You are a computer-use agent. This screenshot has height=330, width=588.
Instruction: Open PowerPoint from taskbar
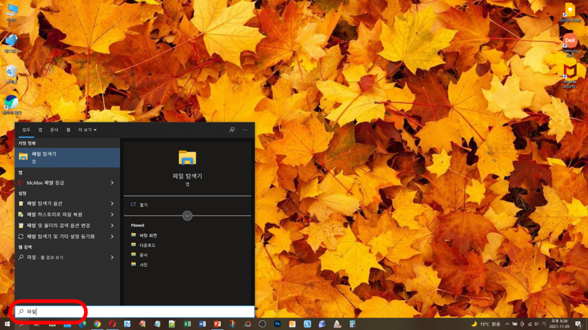tap(217, 324)
